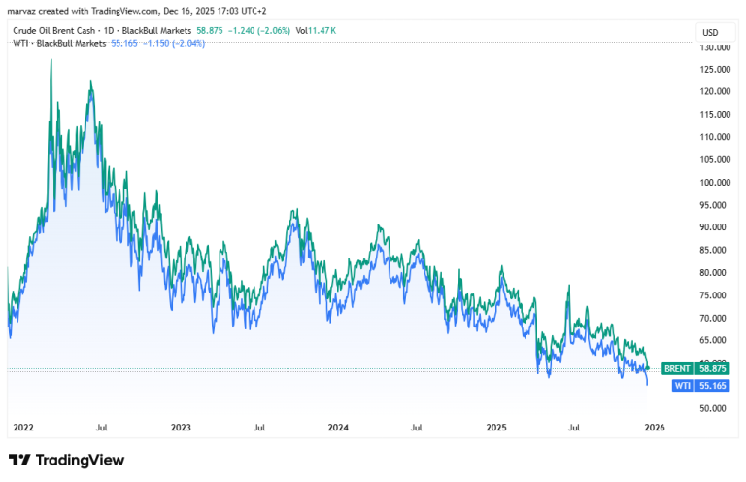Click the Brent change −1.240 (−2.06%)
Screen dimensions: 746x482
tap(258, 30)
